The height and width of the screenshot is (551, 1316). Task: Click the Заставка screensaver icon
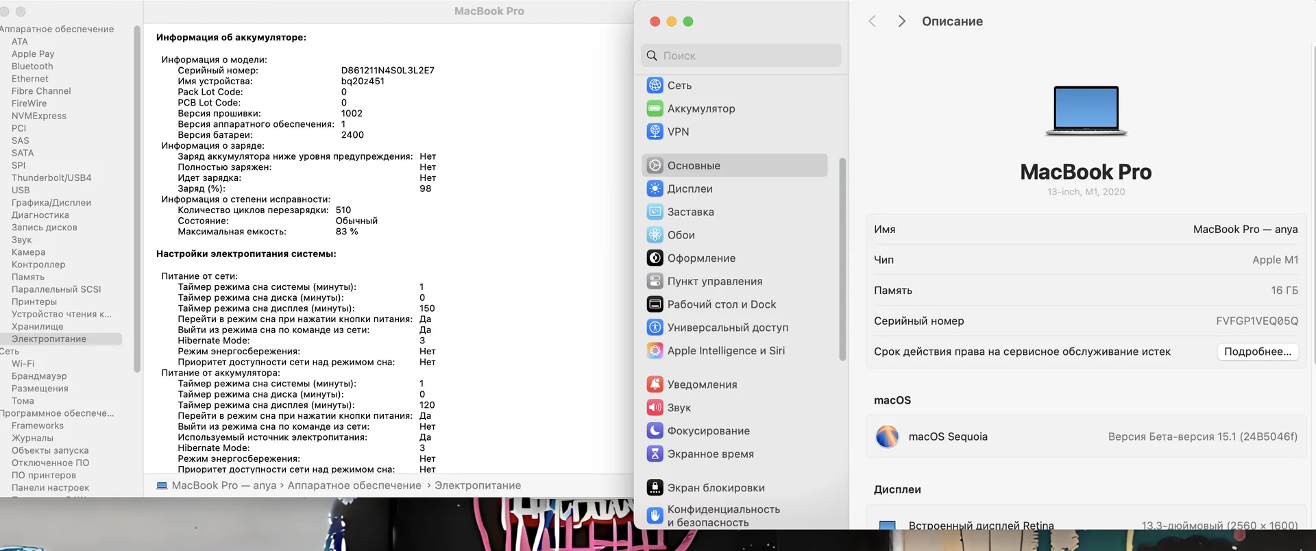[655, 212]
